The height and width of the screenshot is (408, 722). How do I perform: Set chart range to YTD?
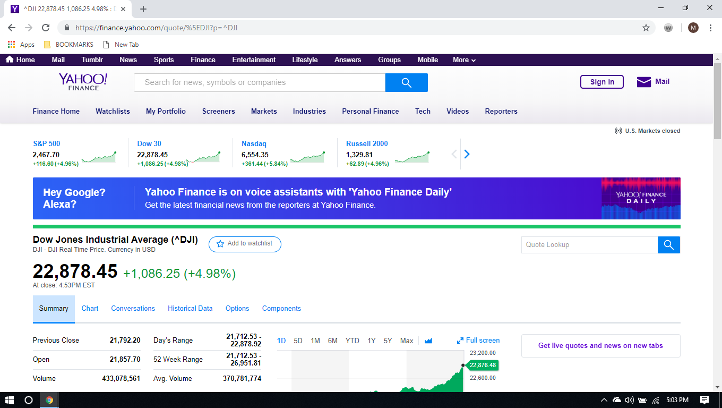[x=352, y=341]
